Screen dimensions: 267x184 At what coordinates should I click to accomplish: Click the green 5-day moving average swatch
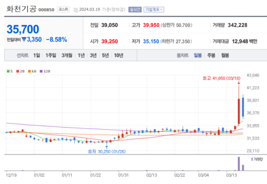8,71
